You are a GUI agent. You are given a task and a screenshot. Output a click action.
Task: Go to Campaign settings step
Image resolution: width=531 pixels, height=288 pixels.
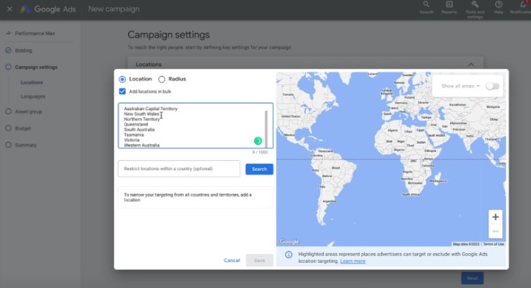click(36, 67)
